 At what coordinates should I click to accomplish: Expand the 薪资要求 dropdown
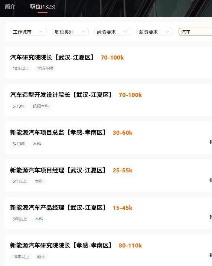154,32
